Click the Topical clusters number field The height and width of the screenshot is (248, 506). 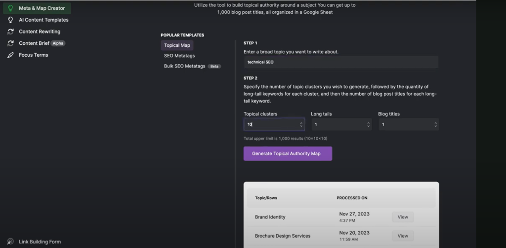click(274, 124)
